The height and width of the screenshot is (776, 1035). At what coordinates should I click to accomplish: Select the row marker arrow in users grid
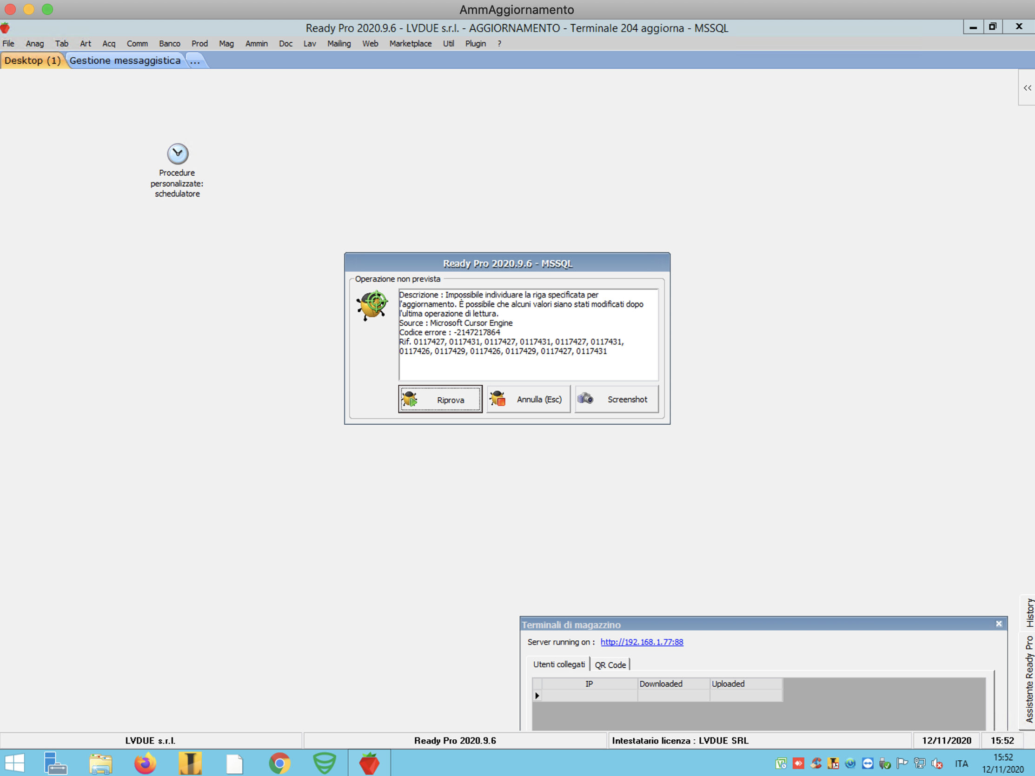click(x=537, y=696)
